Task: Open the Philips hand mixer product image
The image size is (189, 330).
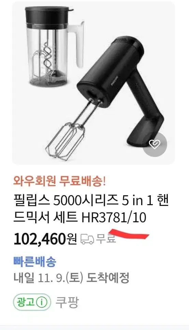Action: tap(93, 83)
